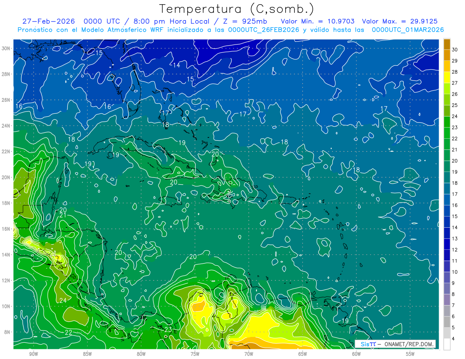The height and width of the screenshot is (359, 465).
Task: Click the color bar swatch between 17 and 18
Action: point(447,189)
